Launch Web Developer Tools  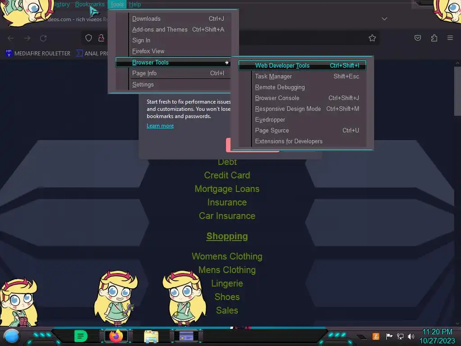click(302, 65)
